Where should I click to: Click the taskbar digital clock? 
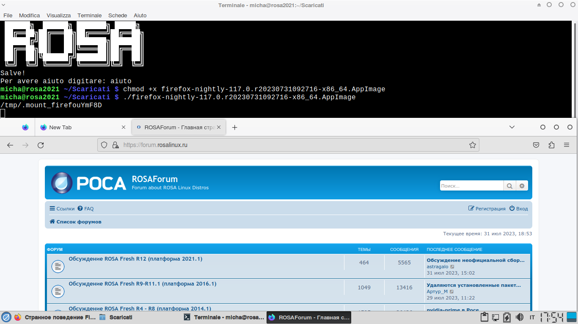(x=552, y=317)
